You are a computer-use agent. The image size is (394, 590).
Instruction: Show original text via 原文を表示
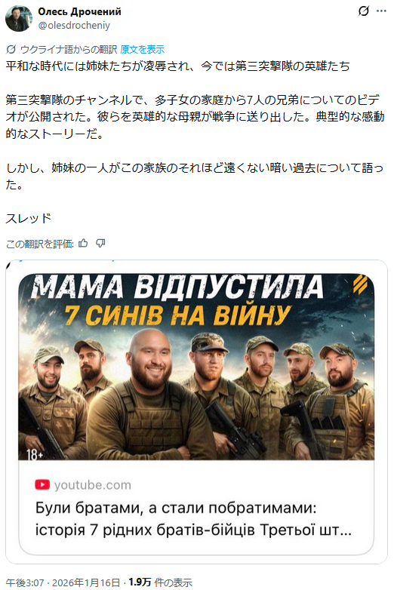pyautogui.click(x=142, y=49)
